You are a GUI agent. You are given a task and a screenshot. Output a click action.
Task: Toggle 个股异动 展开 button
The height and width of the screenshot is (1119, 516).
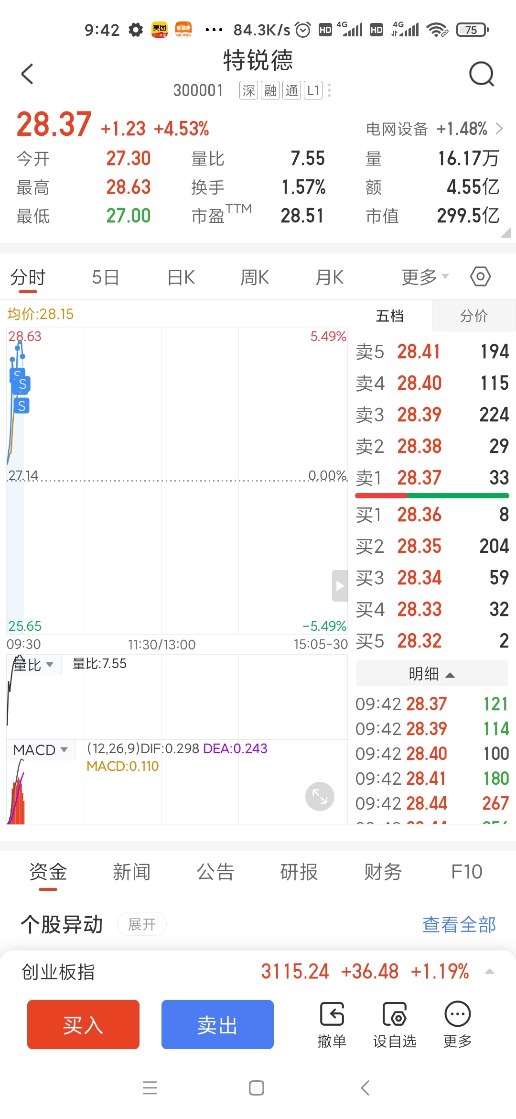(142, 924)
